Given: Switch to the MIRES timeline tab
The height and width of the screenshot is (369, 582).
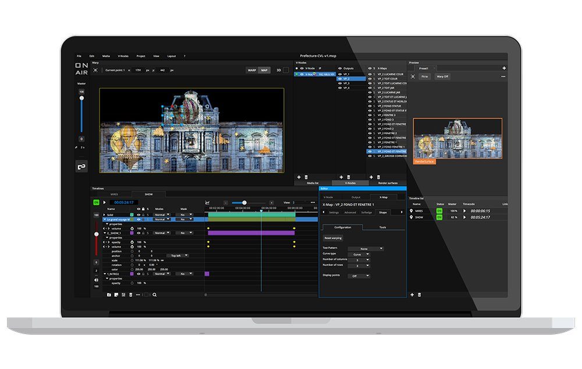Looking at the screenshot, I should click(x=114, y=194).
